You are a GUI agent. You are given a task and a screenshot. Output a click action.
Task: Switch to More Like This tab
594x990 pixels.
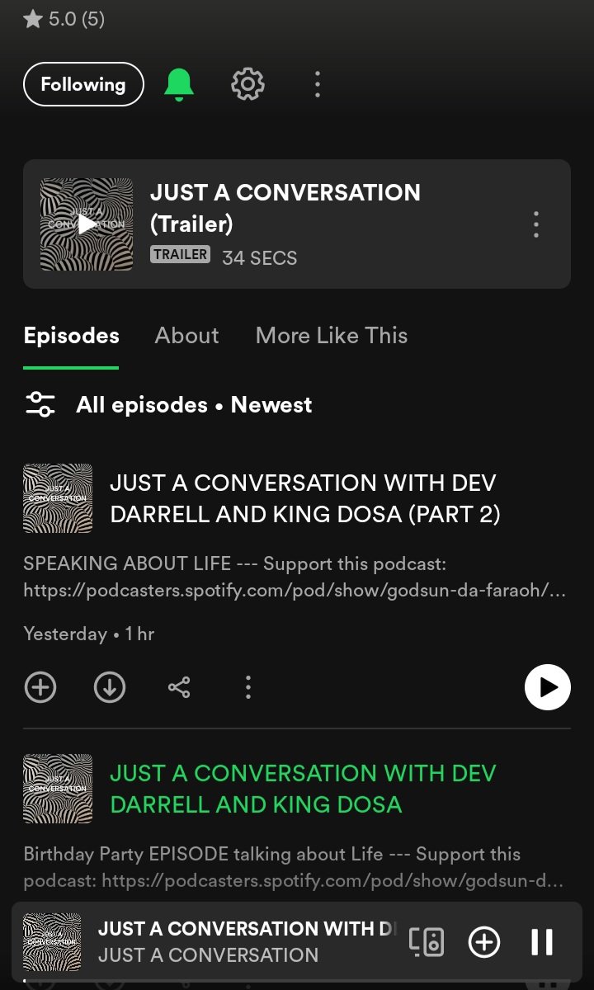pos(332,336)
